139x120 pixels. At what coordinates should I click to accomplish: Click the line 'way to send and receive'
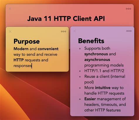tap(35, 55)
